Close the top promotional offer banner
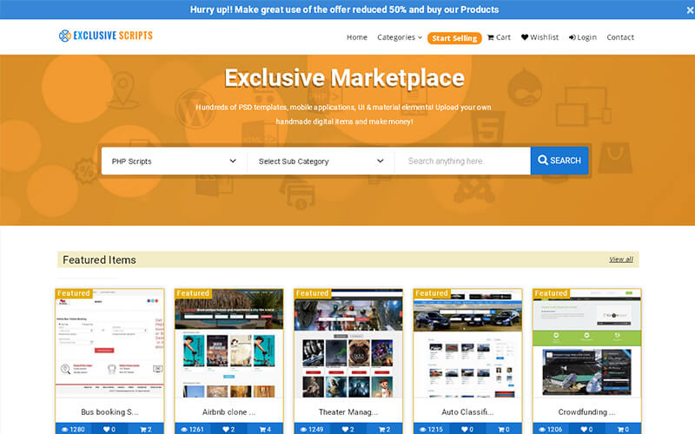Image resolution: width=695 pixels, height=434 pixels. click(x=690, y=10)
